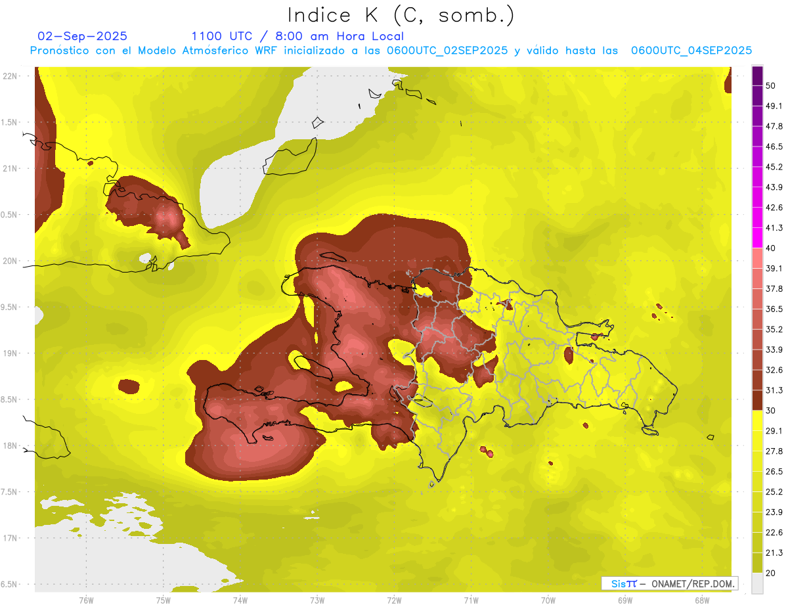Click the colorbar value '49.1'

[x=774, y=106]
